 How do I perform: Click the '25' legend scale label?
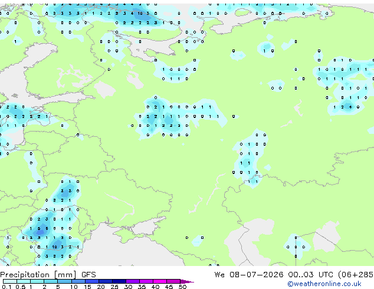[x=114, y=287]
